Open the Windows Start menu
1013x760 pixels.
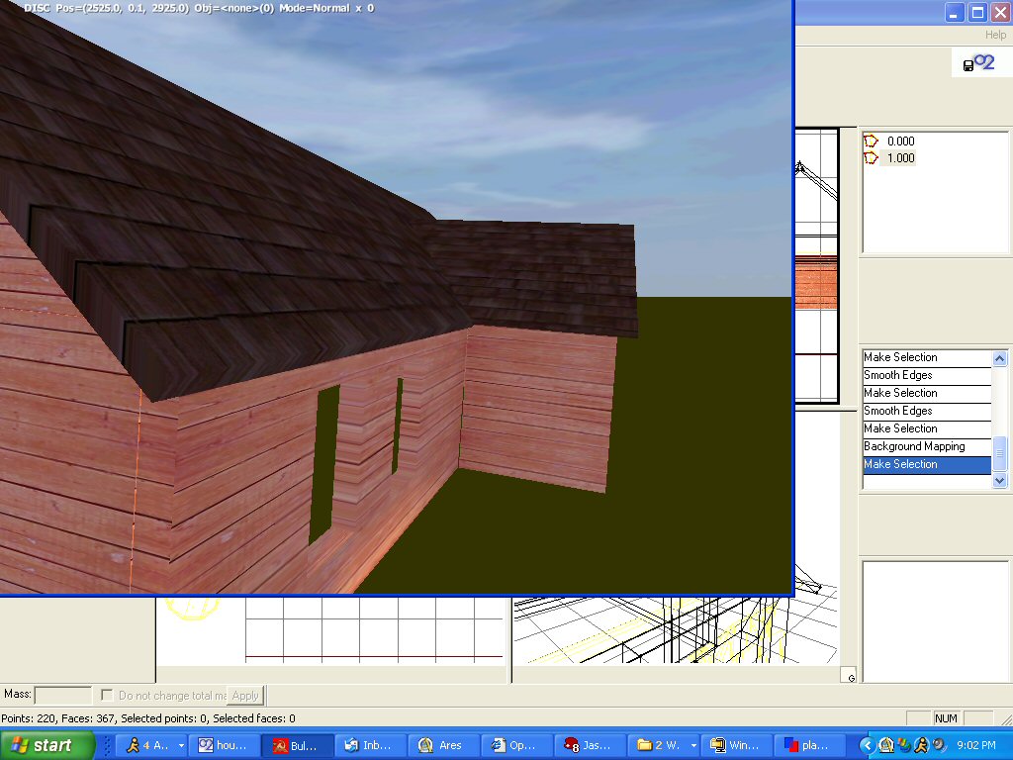pyautogui.click(x=46, y=745)
